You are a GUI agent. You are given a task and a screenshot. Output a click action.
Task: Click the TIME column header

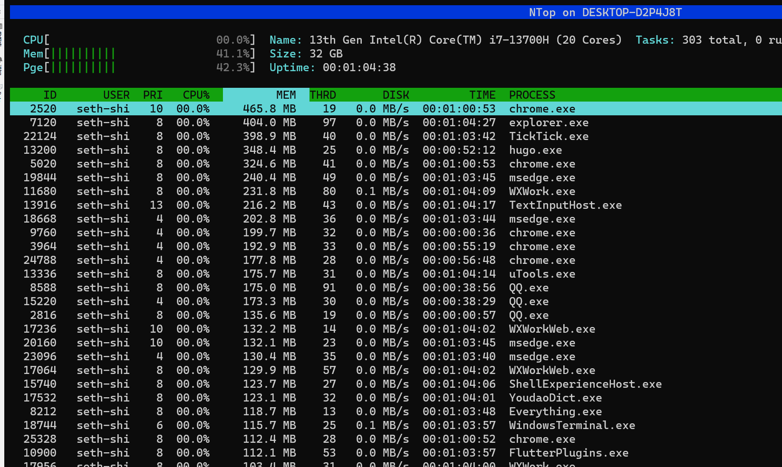click(483, 95)
